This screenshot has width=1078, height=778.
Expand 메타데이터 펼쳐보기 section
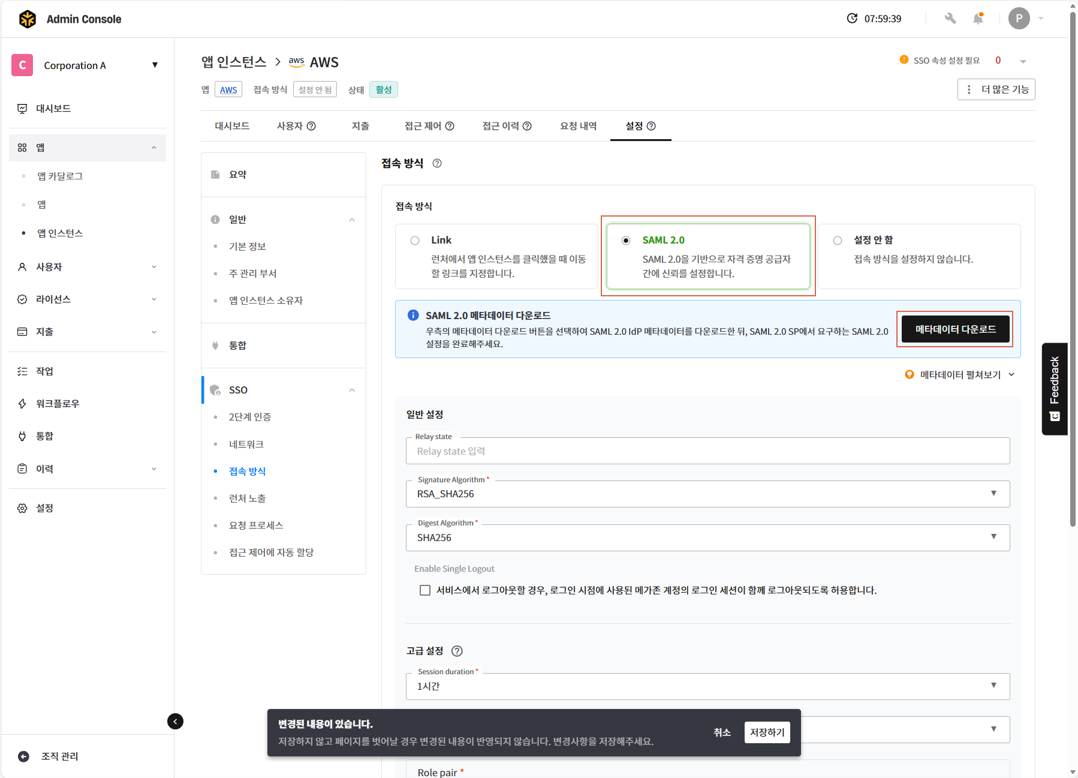coord(960,375)
